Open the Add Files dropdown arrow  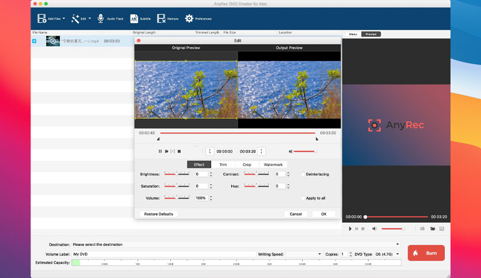point(64,19)
